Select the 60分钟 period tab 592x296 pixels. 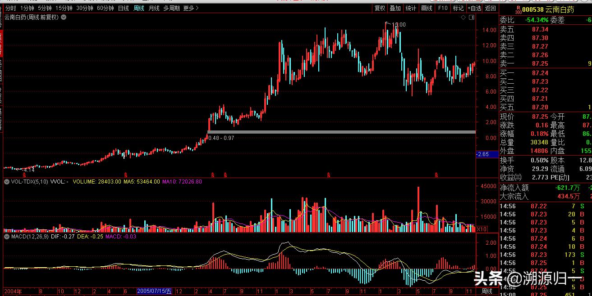click(106, 8)
